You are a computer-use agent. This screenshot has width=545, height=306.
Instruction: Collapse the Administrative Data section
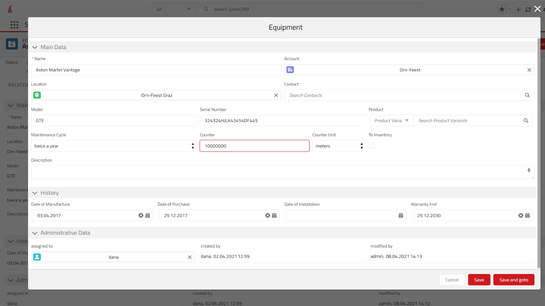(35, 233)
